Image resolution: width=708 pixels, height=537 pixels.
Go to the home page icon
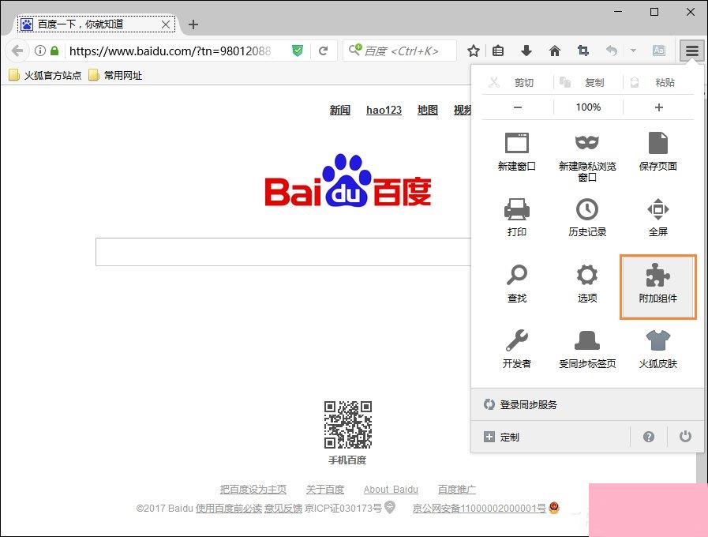(x=554, y=51)
